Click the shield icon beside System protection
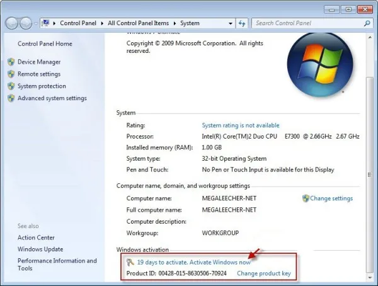378x286 pixels. [x=11, y=86]
